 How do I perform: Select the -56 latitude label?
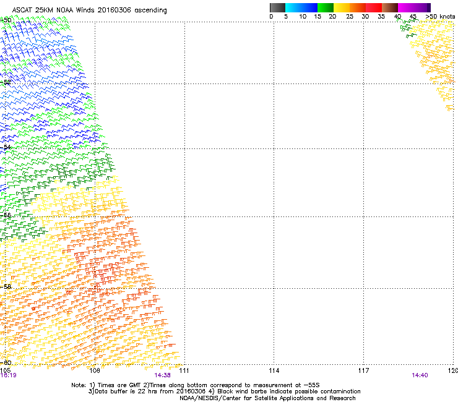click(x=6, y=215)
